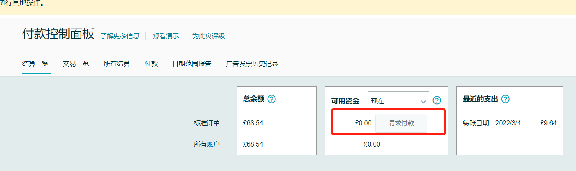The width and height of the screenshot is (576, 171).
Task: Select the 结算一览 tab
Action: (35, 64)
